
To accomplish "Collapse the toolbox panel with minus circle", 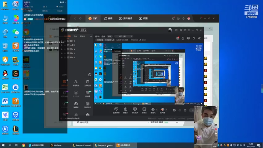I will [x=90, y=75].
